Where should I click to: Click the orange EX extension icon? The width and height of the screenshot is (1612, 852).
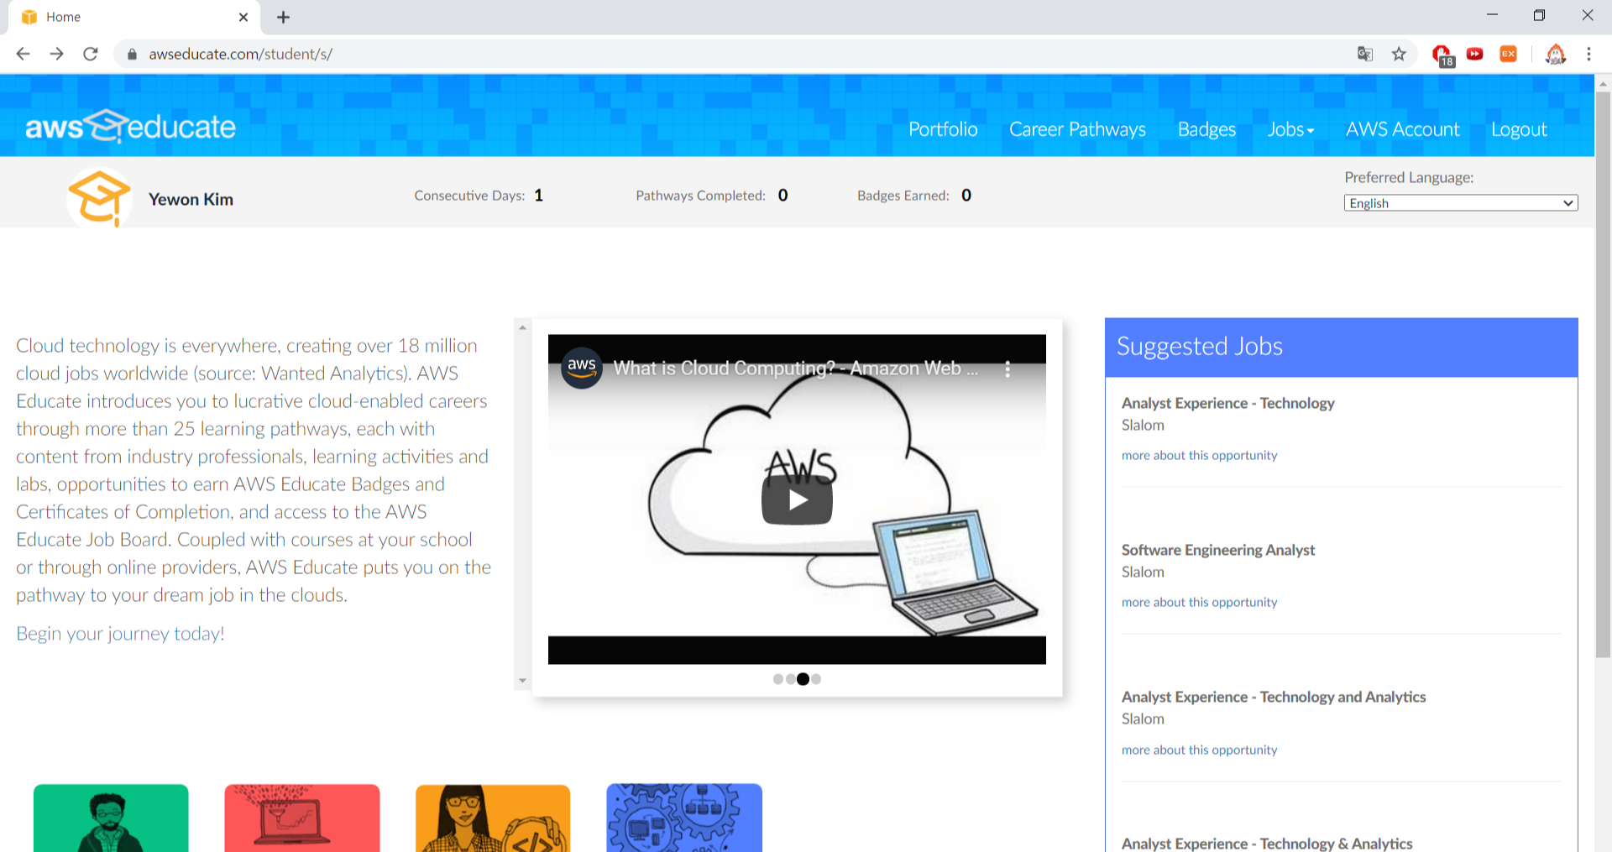(x=1509, y=54)
